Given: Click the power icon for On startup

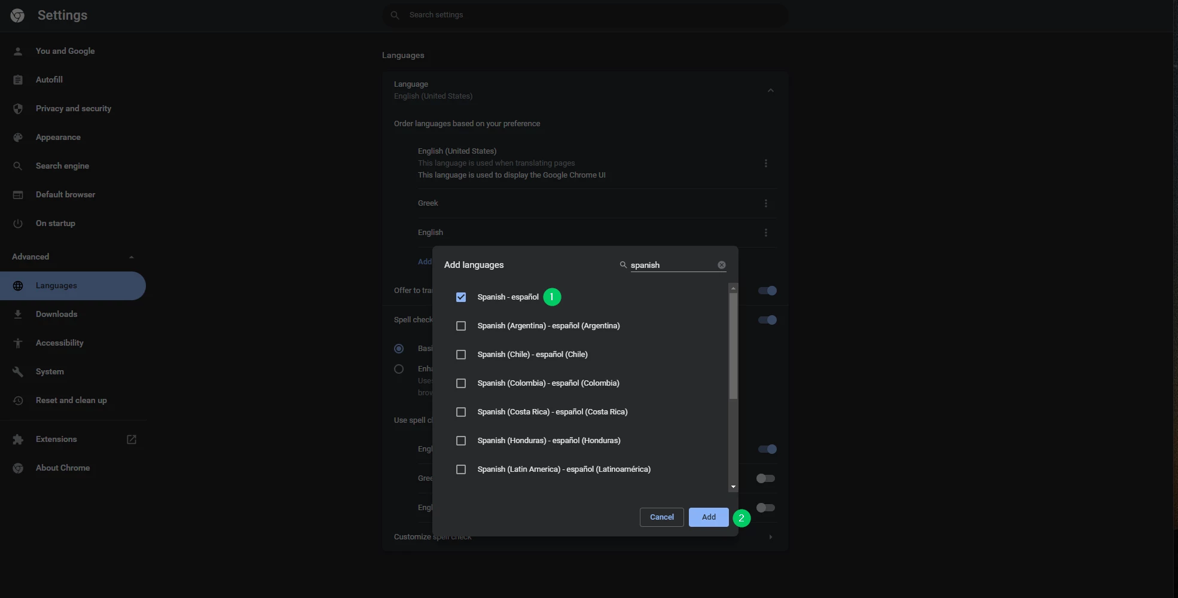Looking at the screenshot, I should click(x=18, y=224).
